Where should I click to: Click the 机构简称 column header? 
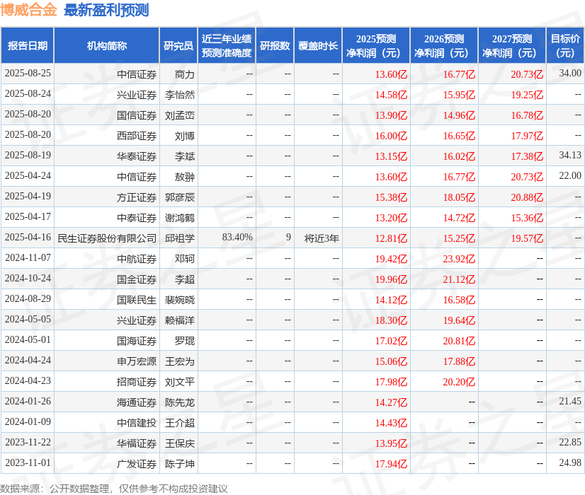[x=107, y=45]
